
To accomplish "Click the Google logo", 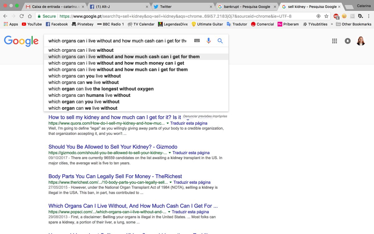I will [x=21, y=41].
